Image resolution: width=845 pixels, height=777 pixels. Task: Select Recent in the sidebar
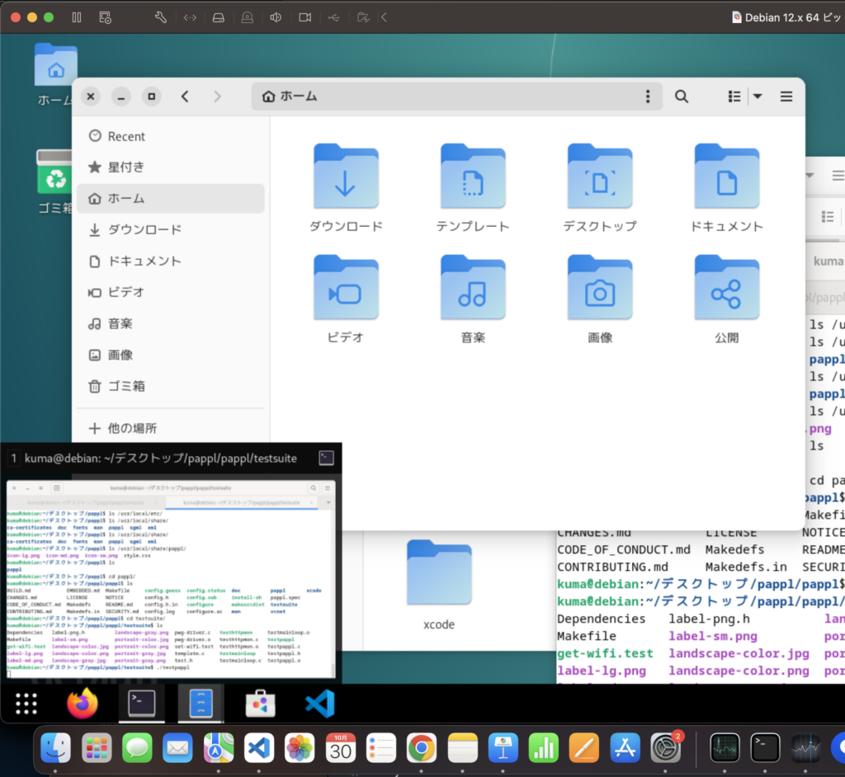click(125, 136)
